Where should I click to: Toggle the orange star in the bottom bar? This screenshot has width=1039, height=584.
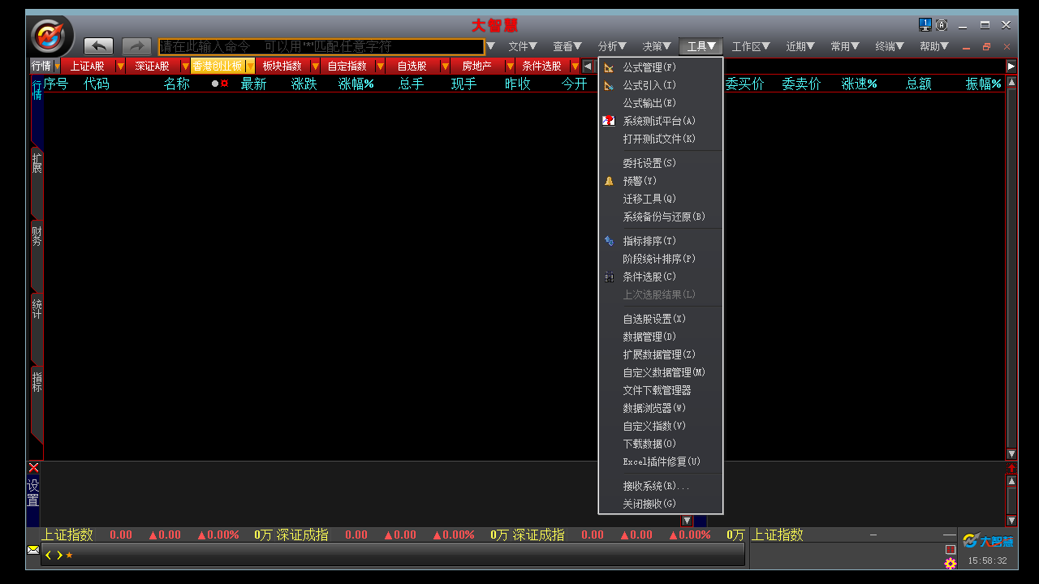pos(67,556)
